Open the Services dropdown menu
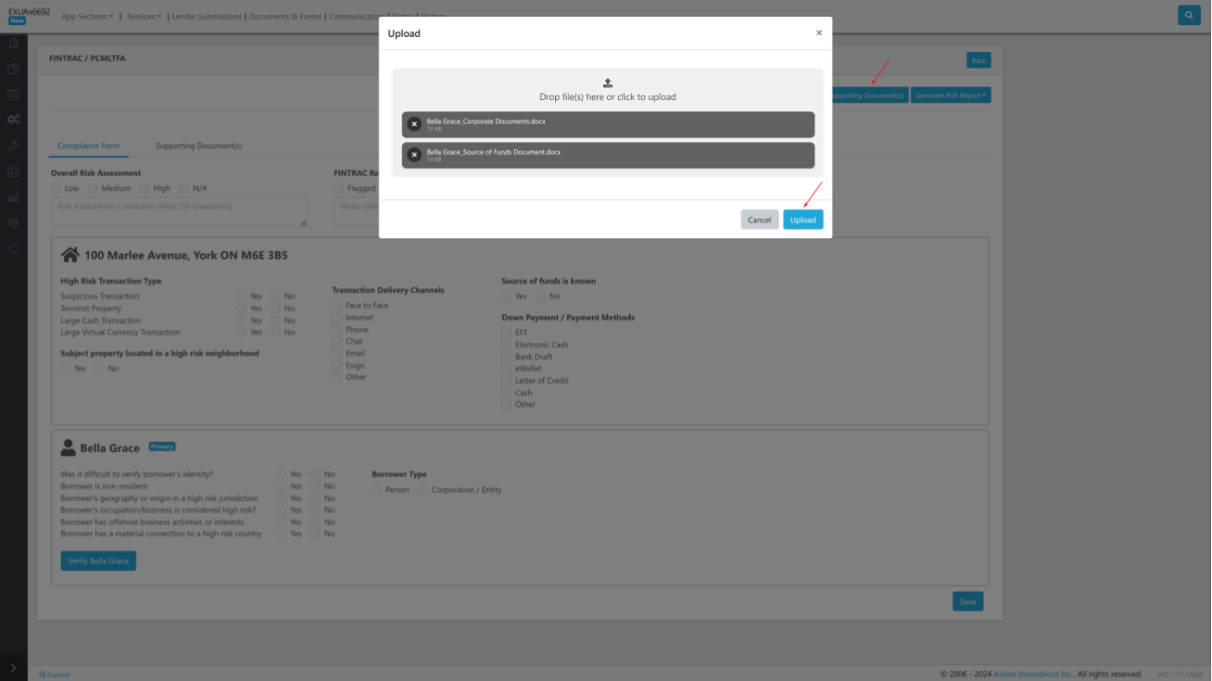This screenshot has height=681, width=1212. pyautogui.click(x=144, y=17)
